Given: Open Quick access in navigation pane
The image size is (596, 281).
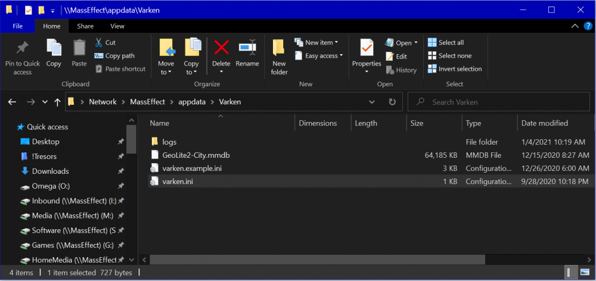Looking at the screenshot, I should pyautogui.click(x=47, y=127).
